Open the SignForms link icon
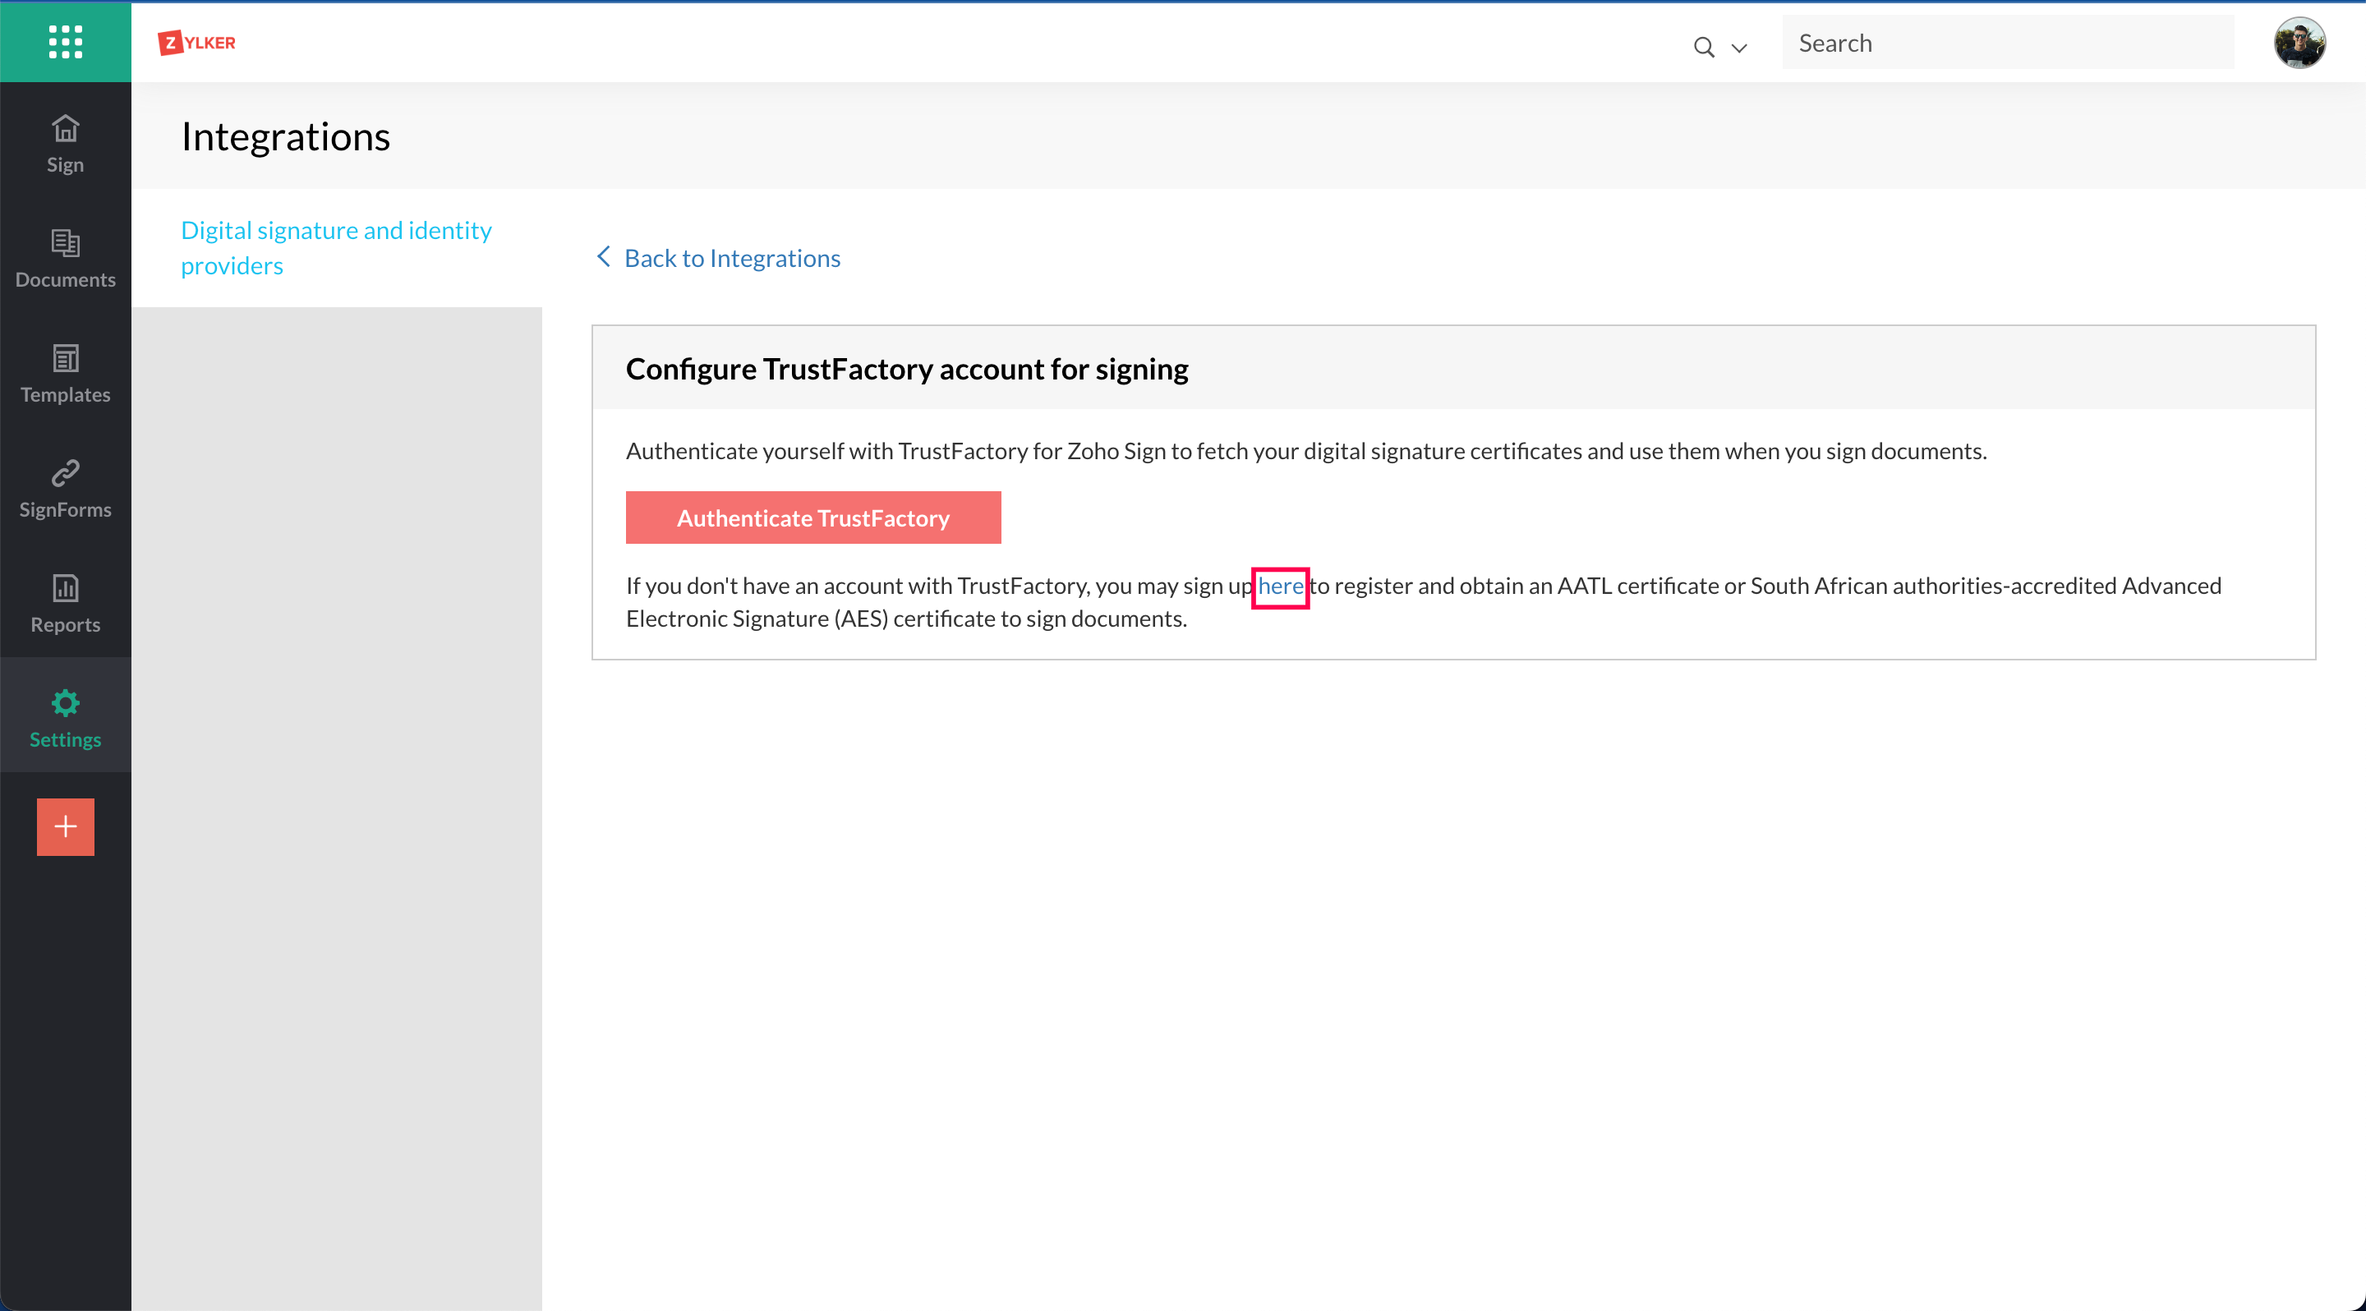 [65, 473]
